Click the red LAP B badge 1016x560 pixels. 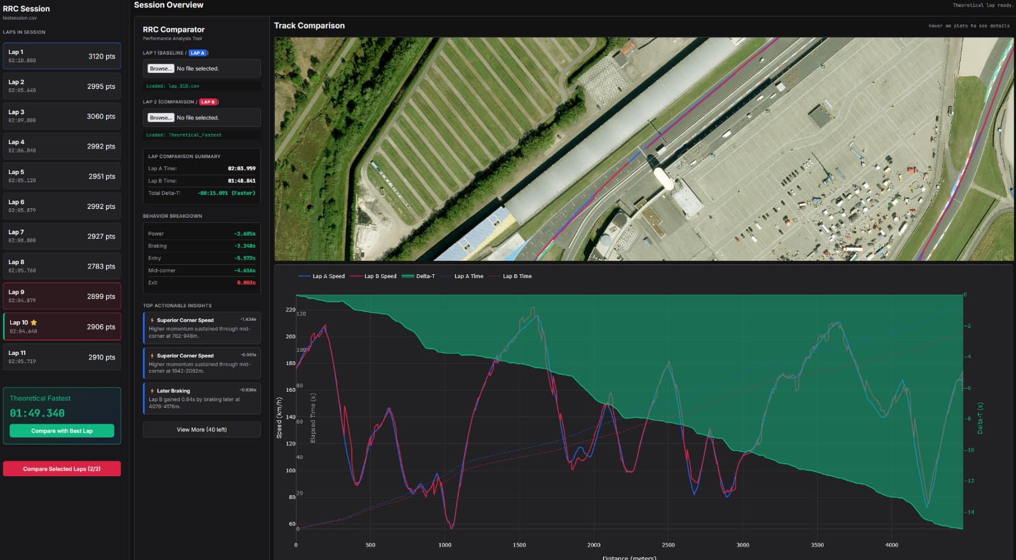point(208,102)
